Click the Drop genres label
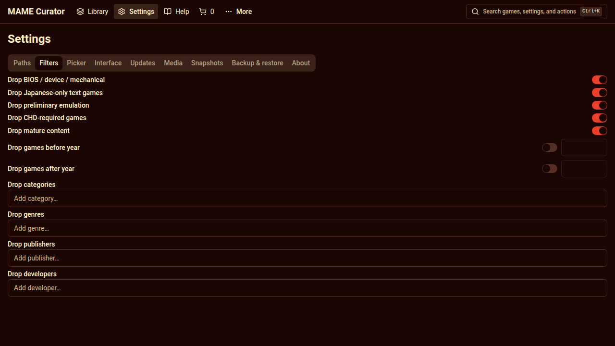 [x=26, y=214]
